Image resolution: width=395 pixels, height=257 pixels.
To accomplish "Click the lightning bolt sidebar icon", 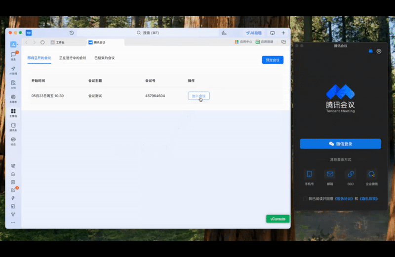I will tap(13, 198).
